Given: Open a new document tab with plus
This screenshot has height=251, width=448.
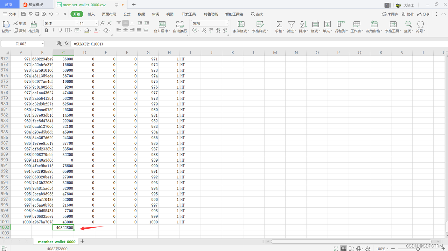Looking at the screenshot, I should coord(134,5).
